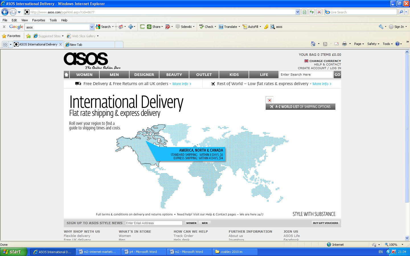The image size is (410, 256).
Task: Click the Refresh page icon
Action: 312,12
